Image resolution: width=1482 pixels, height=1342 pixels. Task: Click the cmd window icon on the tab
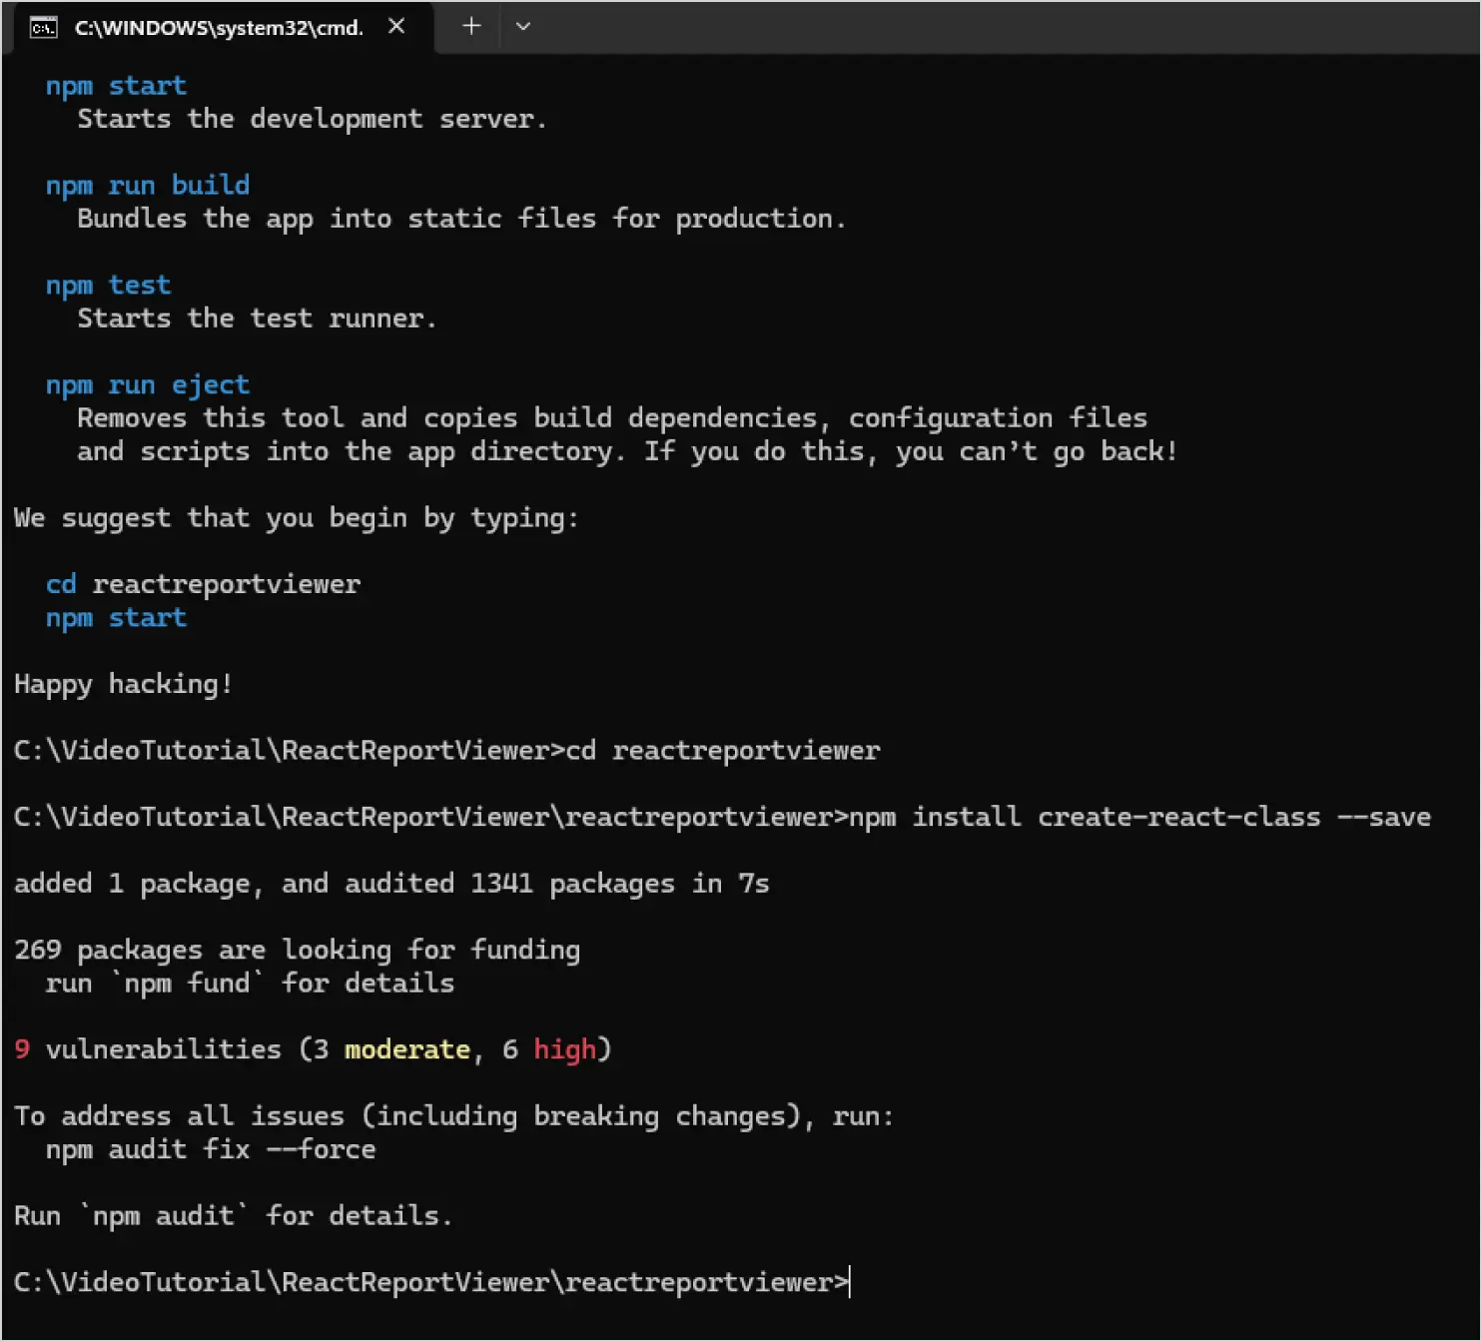(42, 27)
